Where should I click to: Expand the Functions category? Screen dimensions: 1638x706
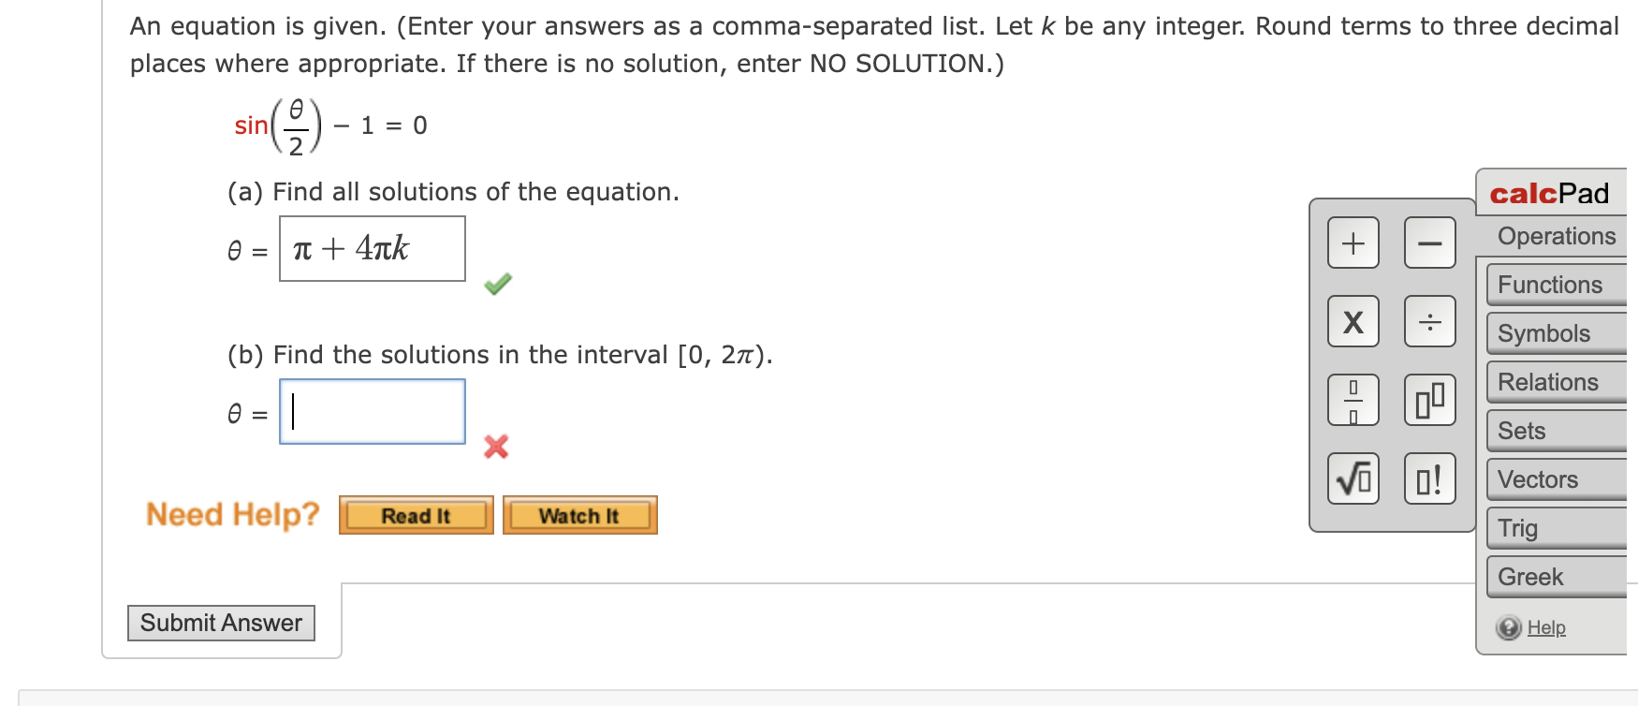point(1549,284)
